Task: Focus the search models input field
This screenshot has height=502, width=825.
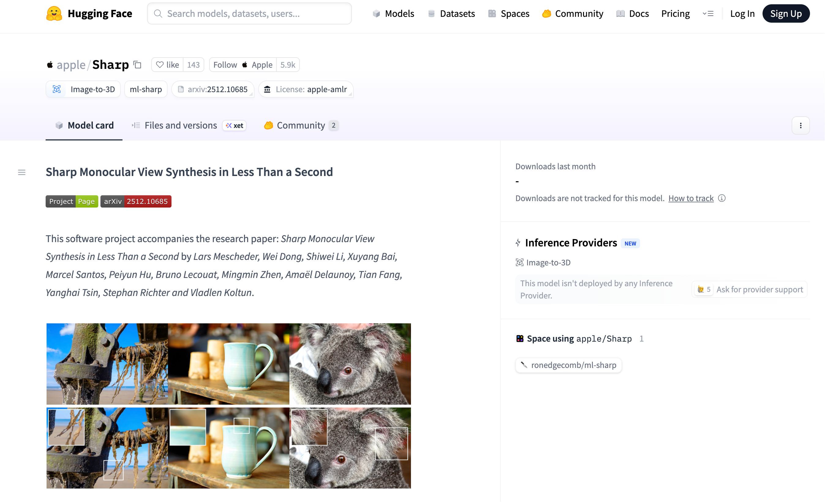Action: [x=249, y=13]
